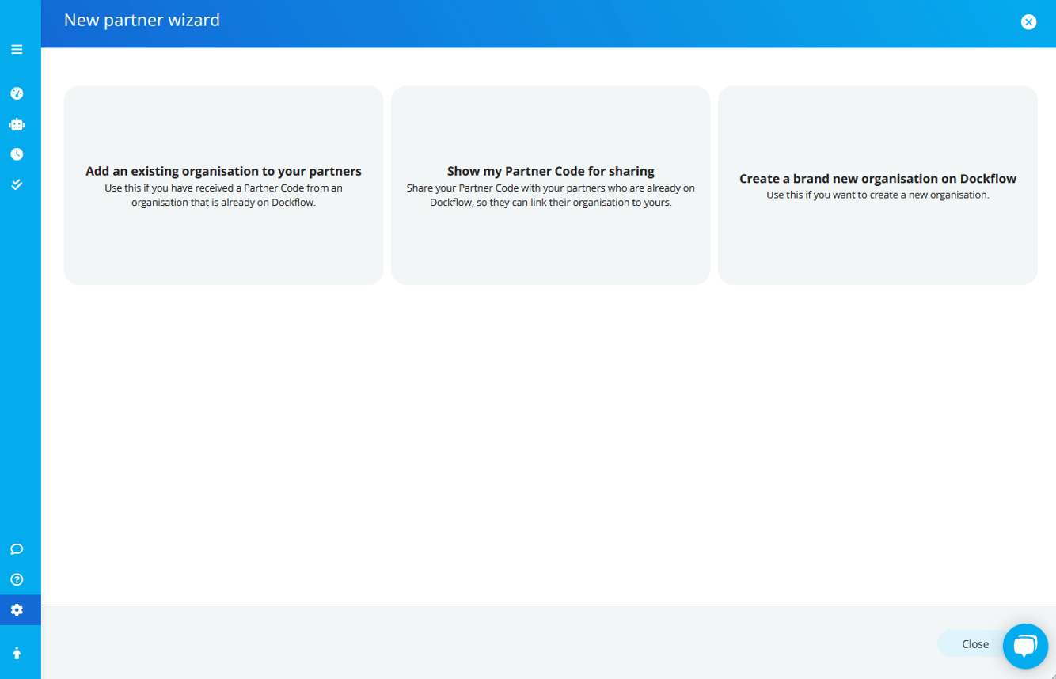The height and width of the screenshot is (679, 1056).
Task: Open the double-checkmark tasks icon
Action: tap(17, 184)
